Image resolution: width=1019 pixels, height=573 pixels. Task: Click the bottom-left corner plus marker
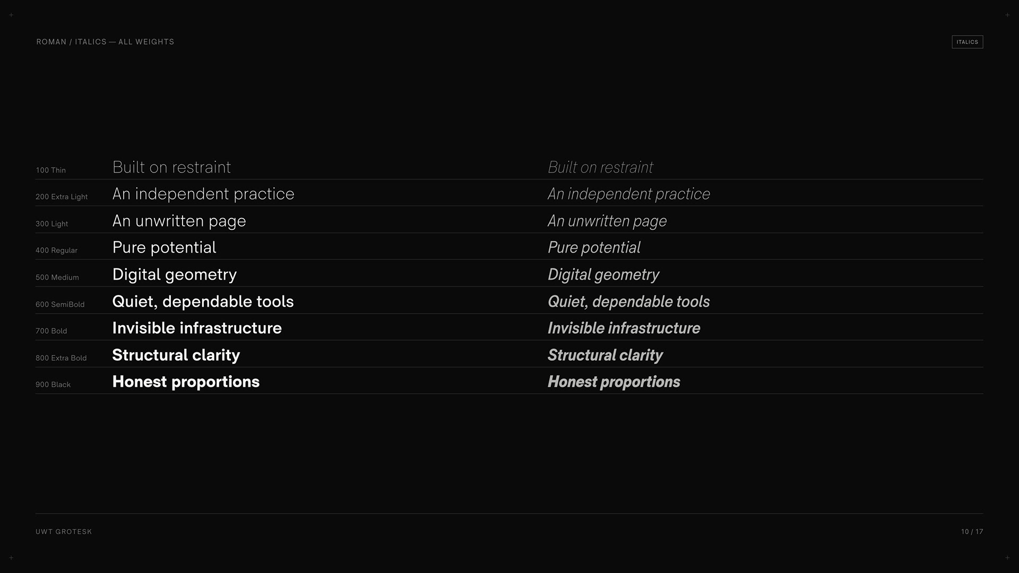click(x=11, y=558)
